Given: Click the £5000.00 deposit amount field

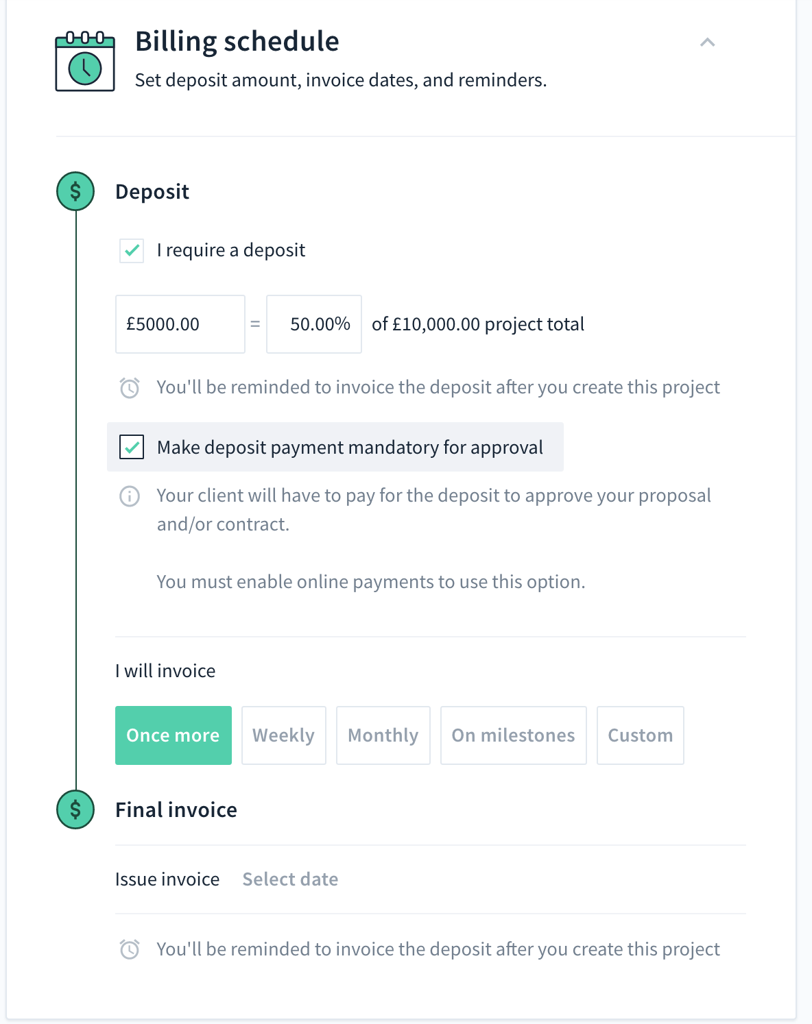Looking at the screenshot, I should click(180, 324).
